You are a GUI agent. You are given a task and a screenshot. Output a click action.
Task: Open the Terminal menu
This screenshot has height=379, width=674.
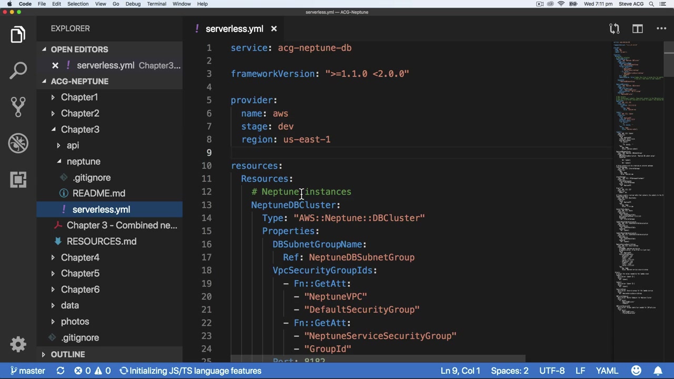[156, 4]
